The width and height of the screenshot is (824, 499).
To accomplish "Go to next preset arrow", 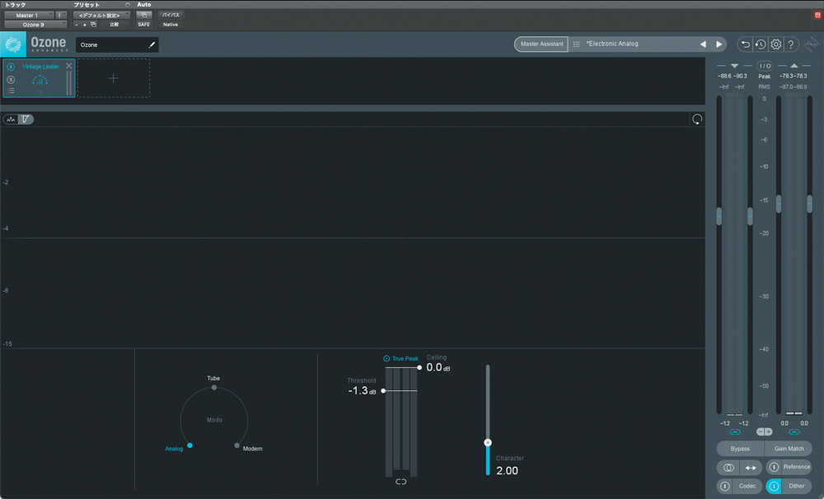I will coord(719,44).
